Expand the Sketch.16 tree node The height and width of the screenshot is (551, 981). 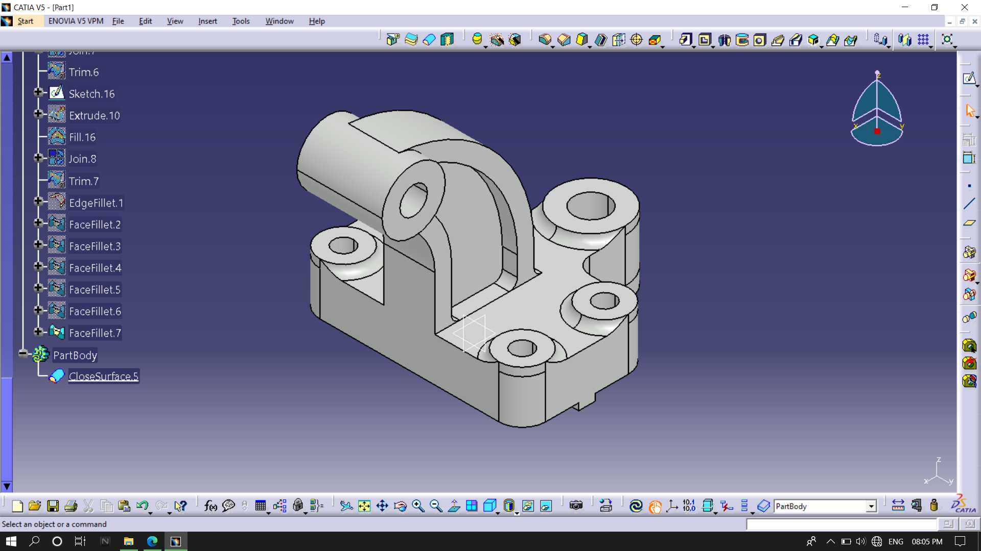[x=38, y=92]
